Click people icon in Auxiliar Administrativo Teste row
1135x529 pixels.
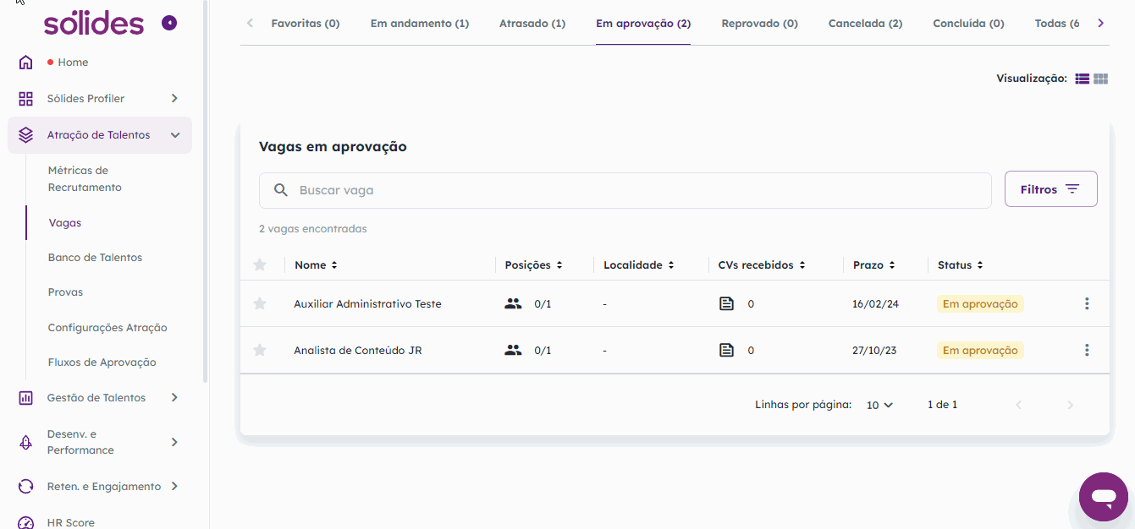(x=513, y=303)
